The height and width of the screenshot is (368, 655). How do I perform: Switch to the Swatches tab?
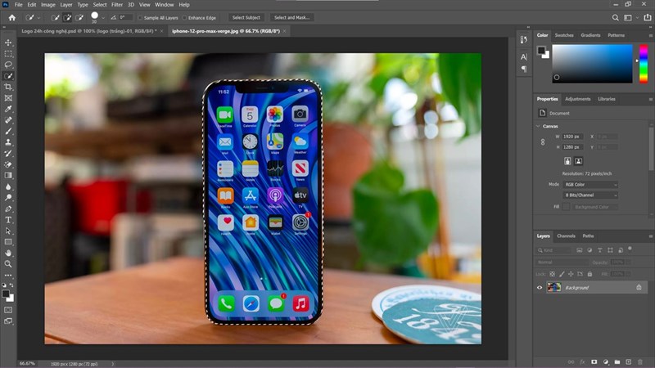point(564,35)
